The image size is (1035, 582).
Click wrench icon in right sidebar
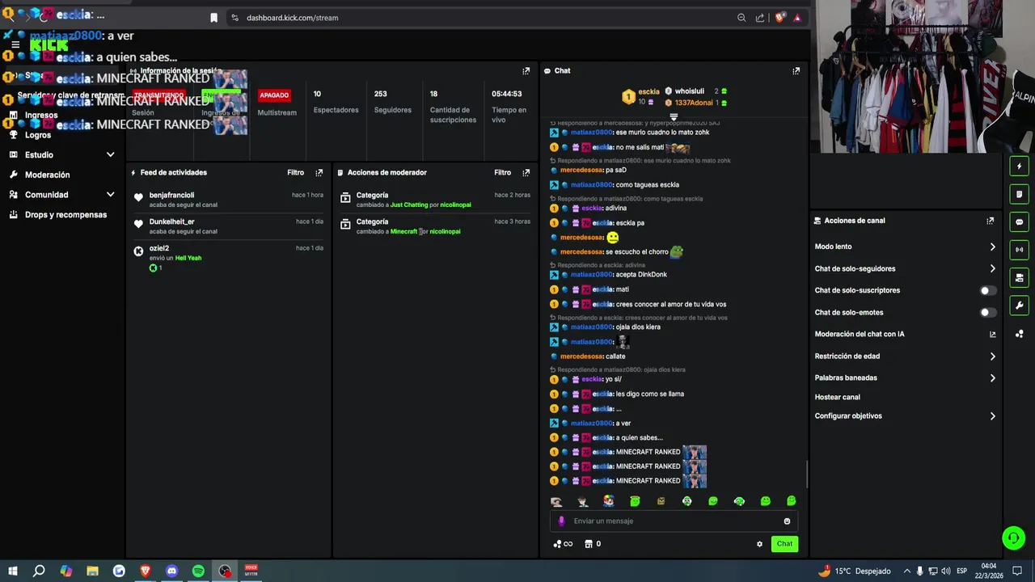tap(1019, 306)
